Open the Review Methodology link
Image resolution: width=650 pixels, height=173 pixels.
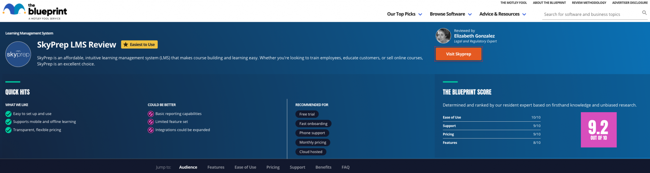point(589,3)
